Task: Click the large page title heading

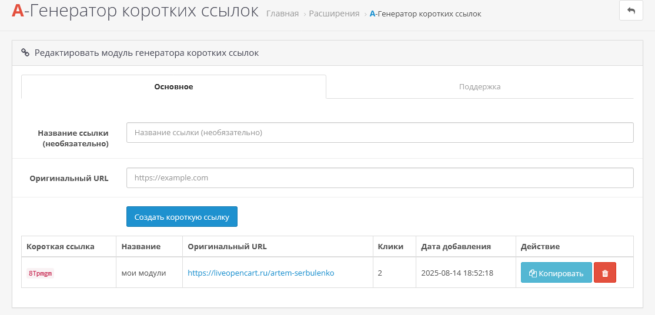Action: point(135,11)
